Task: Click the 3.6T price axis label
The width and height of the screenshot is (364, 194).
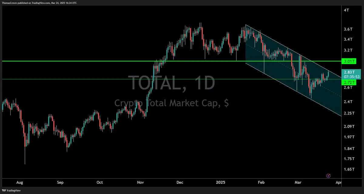Action: (348, 29)
